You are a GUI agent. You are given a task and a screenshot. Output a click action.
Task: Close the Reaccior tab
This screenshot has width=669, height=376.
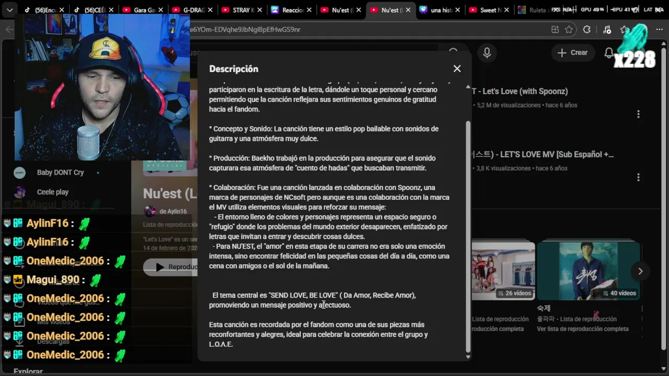tap(309, 10)
